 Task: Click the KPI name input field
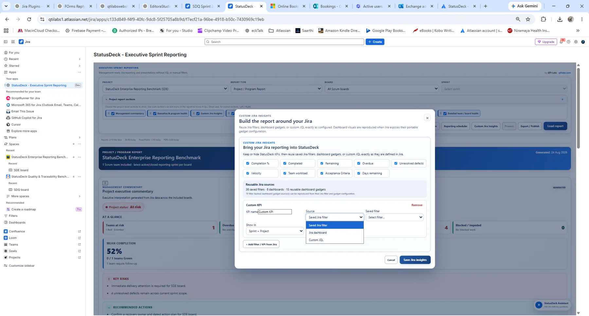tap(275, 212)
